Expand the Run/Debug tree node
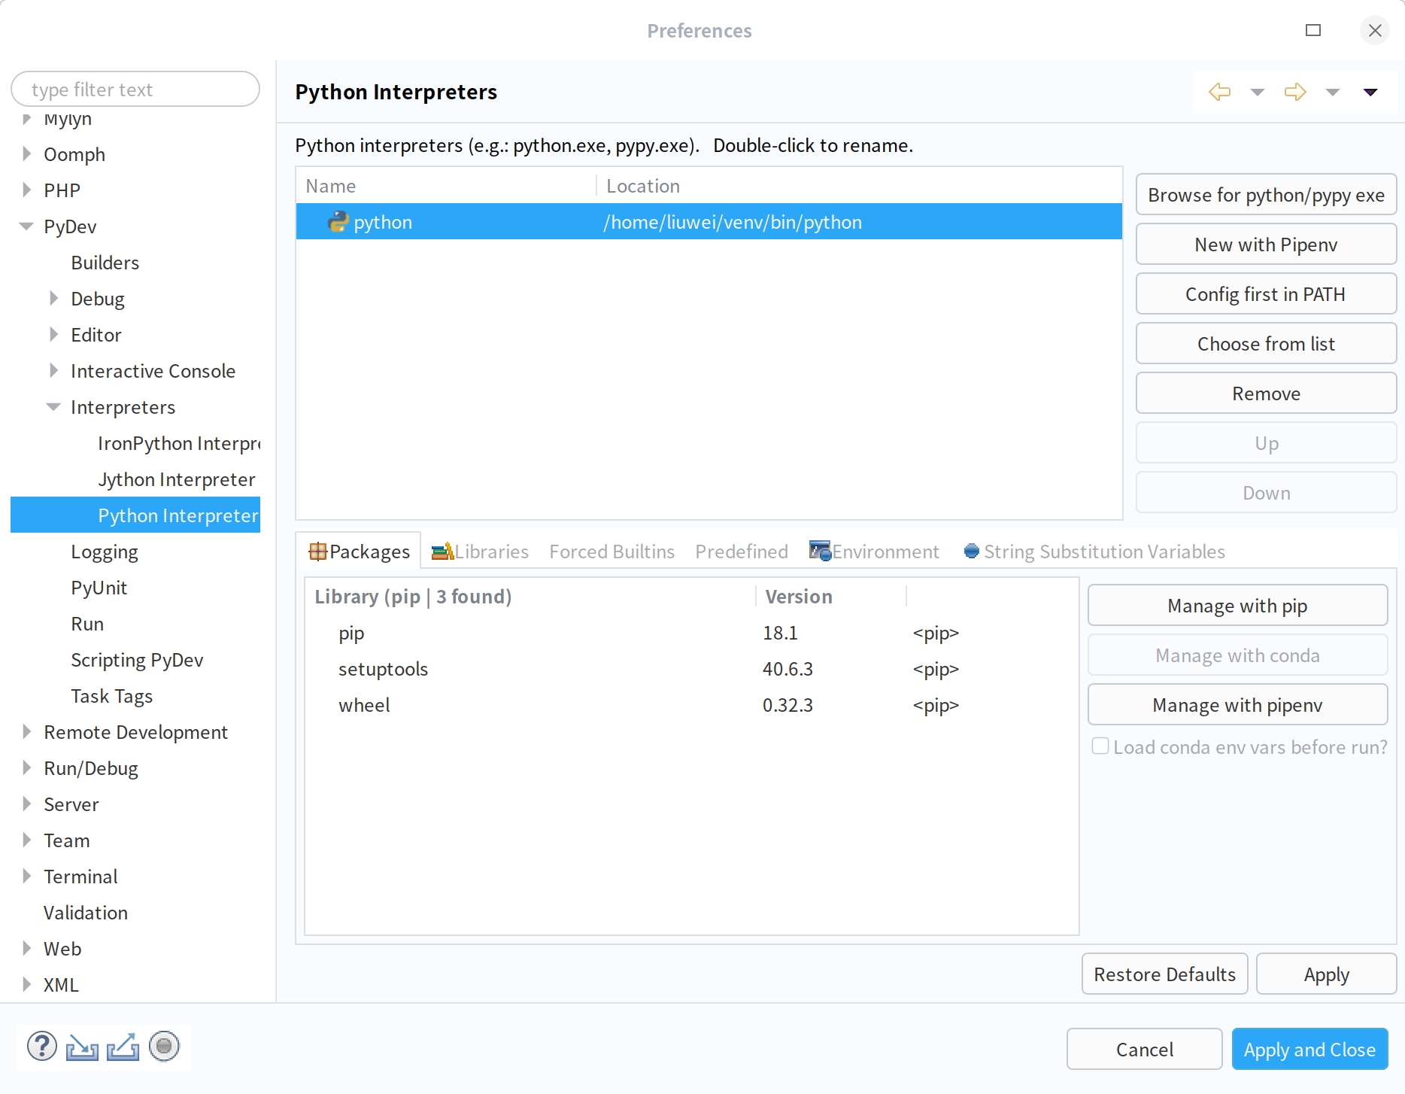The width and height of the screenshot is (1405, 1094). tap(27, 767)
